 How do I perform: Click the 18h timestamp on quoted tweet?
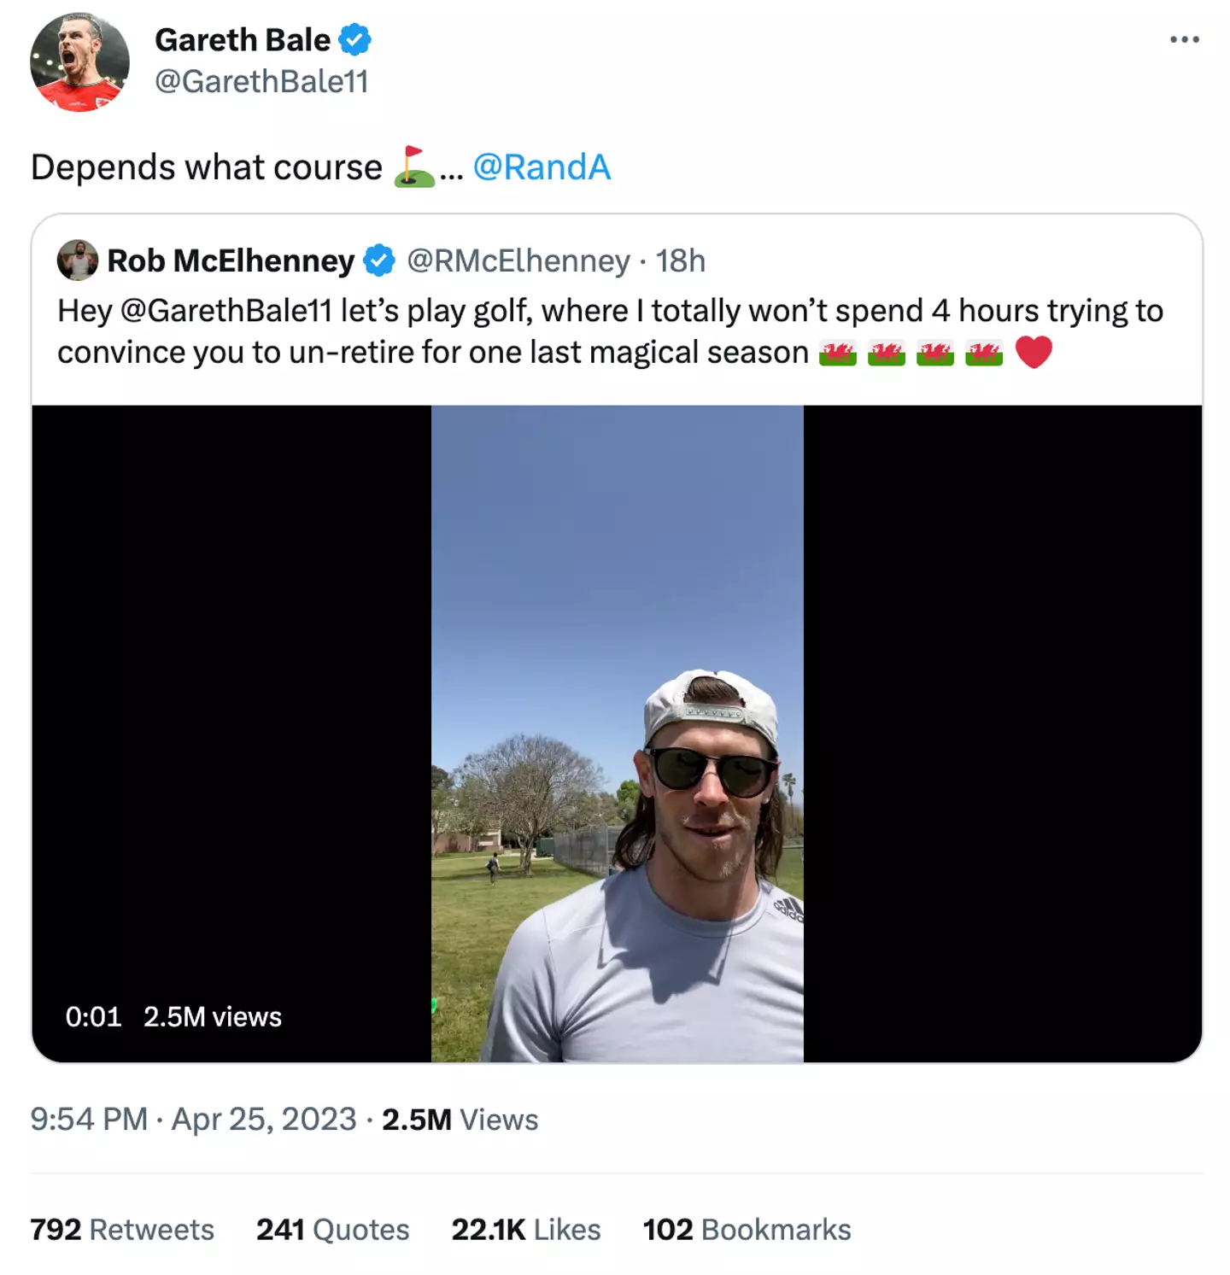click(x=681, y=260)
